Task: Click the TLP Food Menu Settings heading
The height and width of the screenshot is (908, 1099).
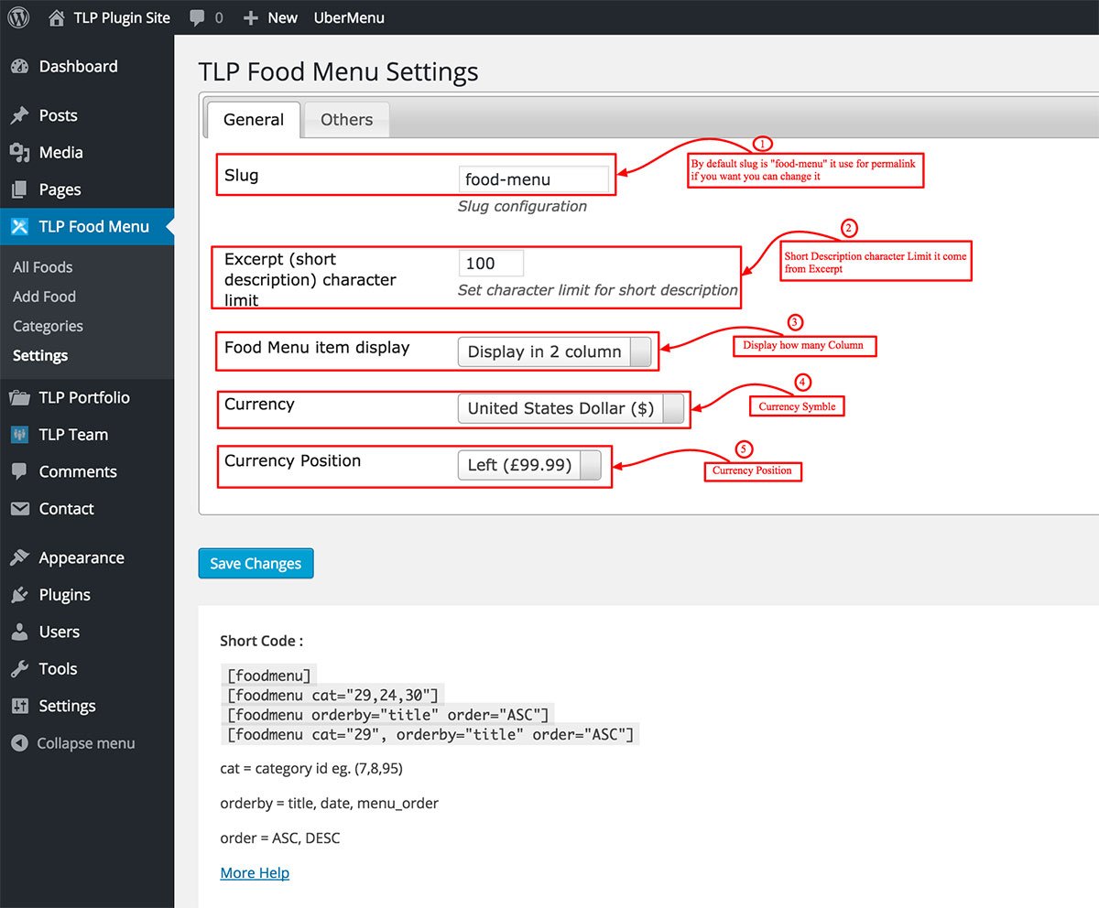Action: (338, 71)
